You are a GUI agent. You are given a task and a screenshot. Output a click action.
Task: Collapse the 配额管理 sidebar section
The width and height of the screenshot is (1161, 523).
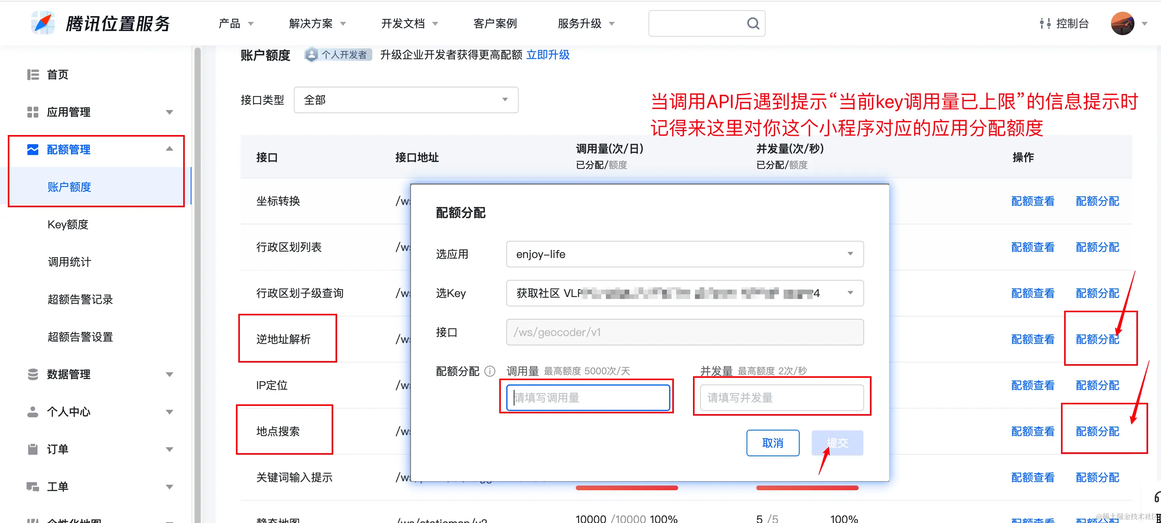(x=170, y=149)
